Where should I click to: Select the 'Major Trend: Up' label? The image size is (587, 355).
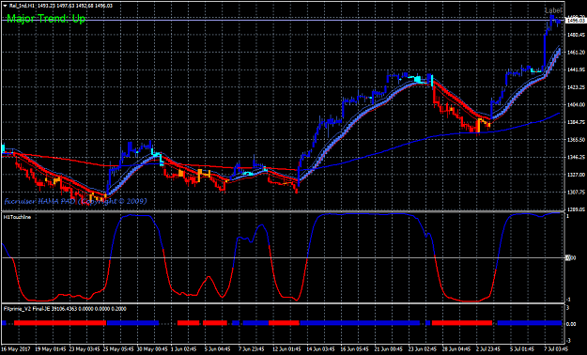46,19
